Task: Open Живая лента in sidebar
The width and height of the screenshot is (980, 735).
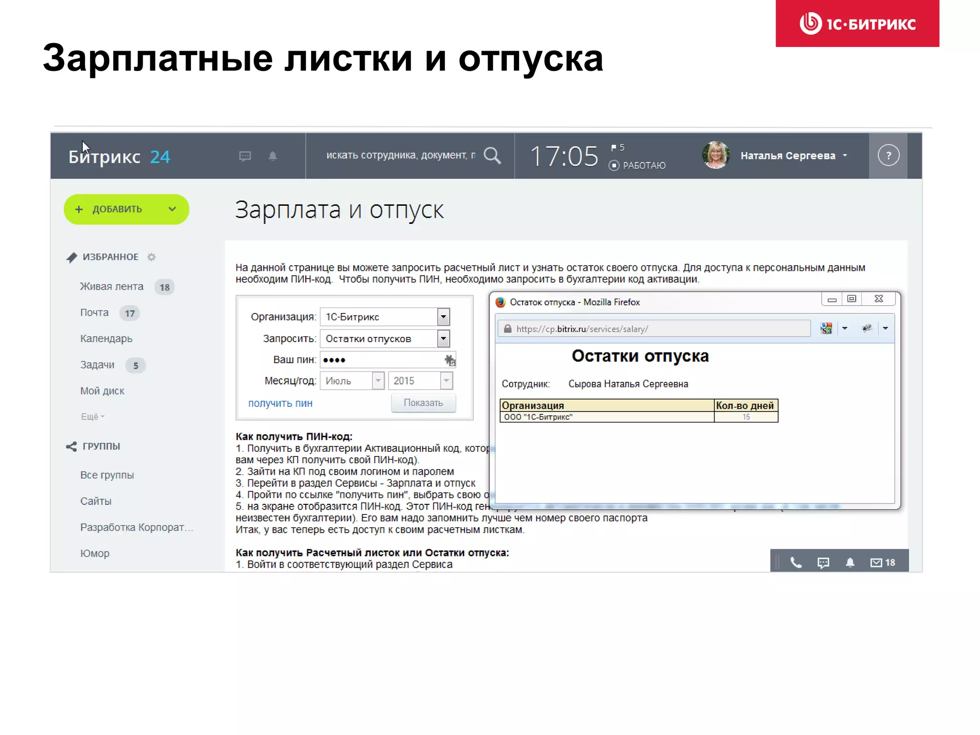Action: pos(111,287)
